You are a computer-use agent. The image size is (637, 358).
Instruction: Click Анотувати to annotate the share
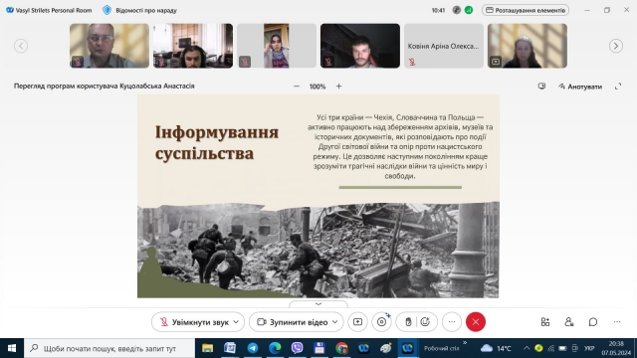point(580,87)
